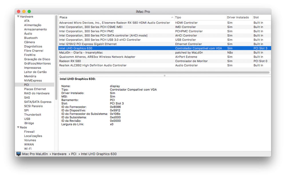Collapse the Rede section triangle

18,127
